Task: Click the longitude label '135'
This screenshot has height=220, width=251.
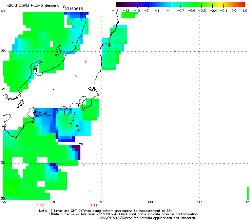Action: 3,202
